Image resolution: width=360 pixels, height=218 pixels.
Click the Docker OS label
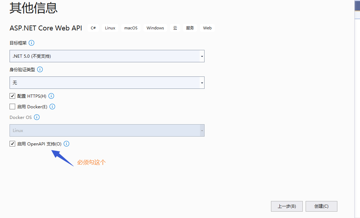click(20, 117)
